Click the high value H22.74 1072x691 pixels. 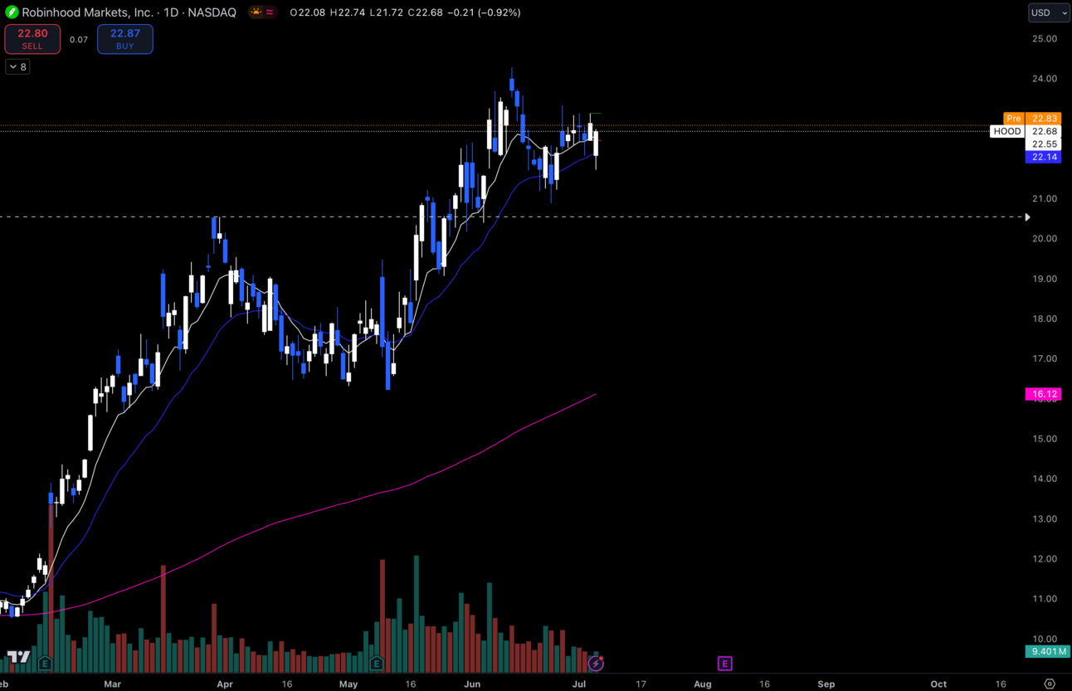(347, 12)
